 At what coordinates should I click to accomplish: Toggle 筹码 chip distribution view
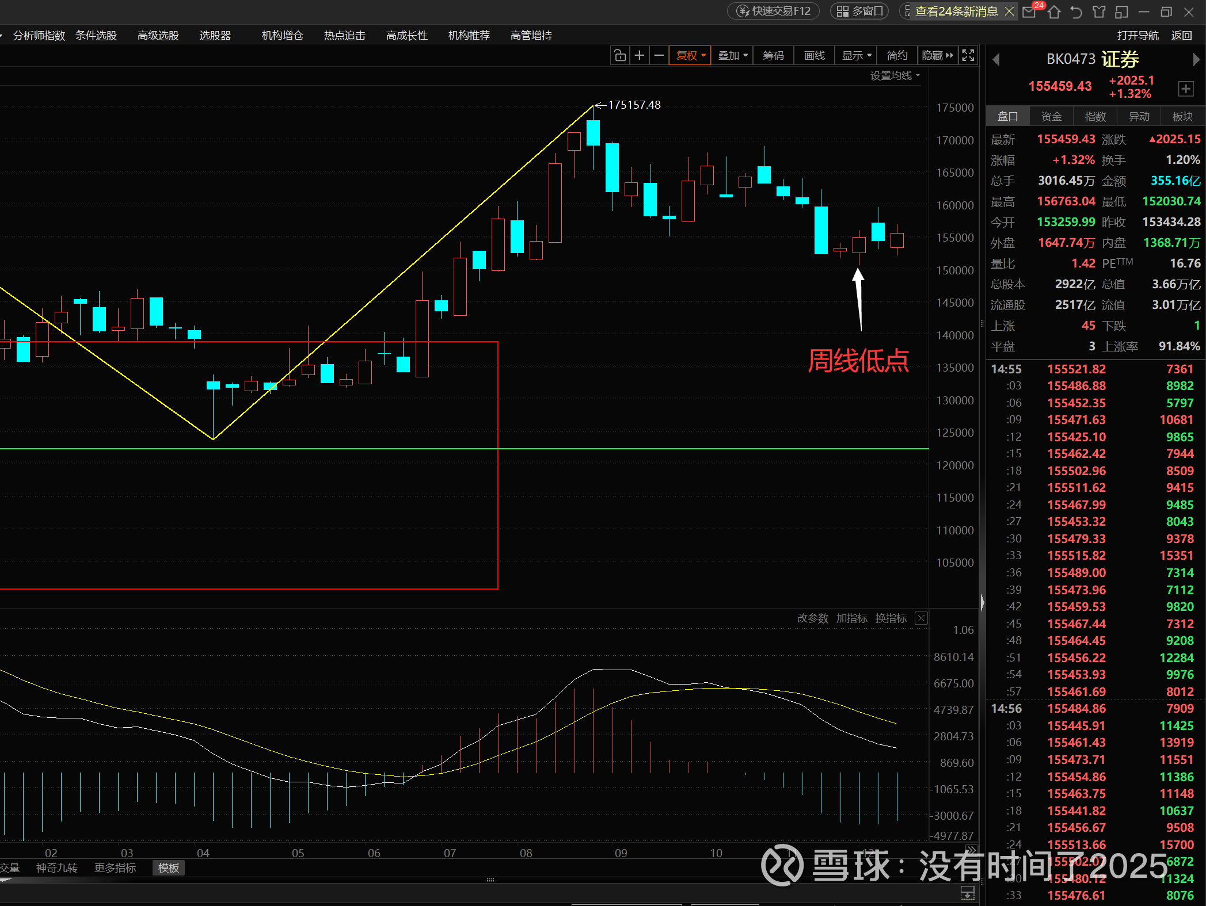773,55
